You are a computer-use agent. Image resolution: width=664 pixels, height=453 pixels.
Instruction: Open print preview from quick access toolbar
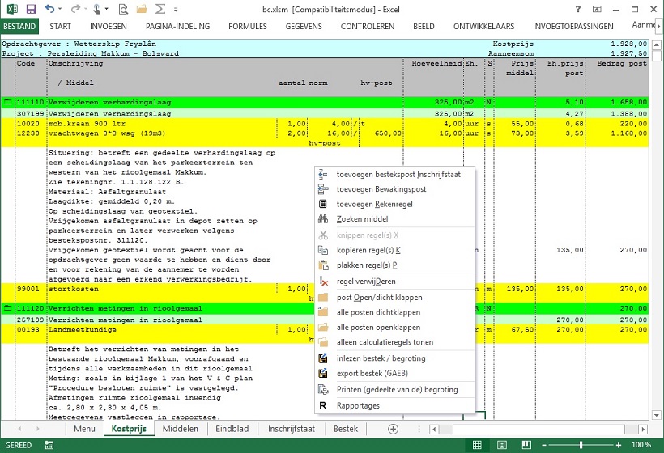coord(122,10)
